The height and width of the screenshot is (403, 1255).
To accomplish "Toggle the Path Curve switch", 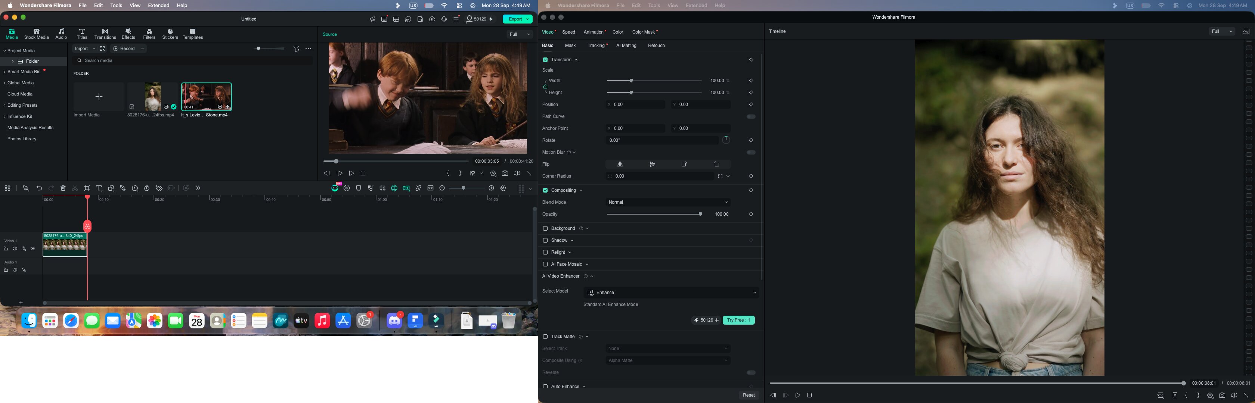I will click(751, 117).
